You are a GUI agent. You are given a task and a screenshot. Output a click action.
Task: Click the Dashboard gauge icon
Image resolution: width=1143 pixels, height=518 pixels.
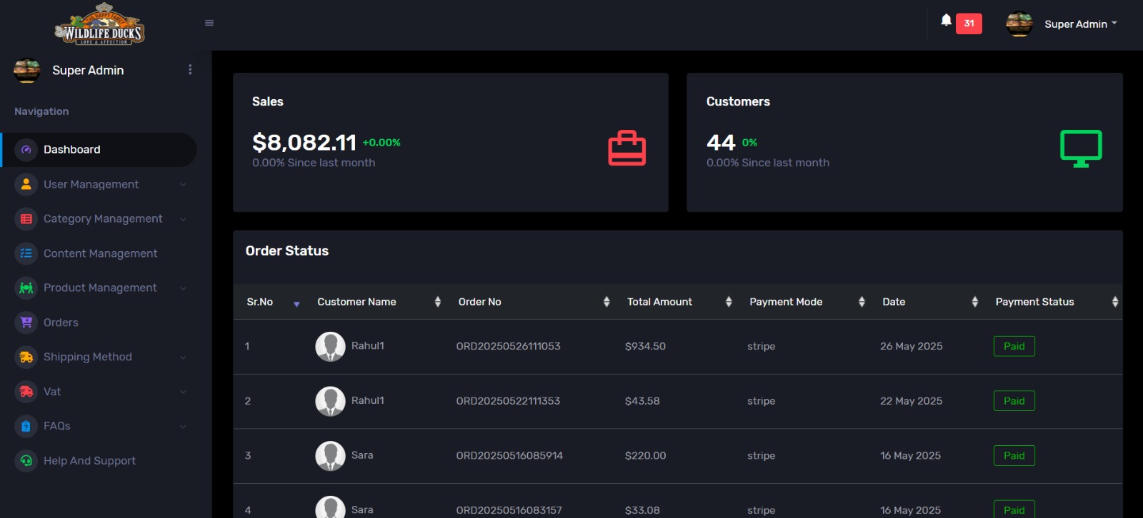(26, 150)
